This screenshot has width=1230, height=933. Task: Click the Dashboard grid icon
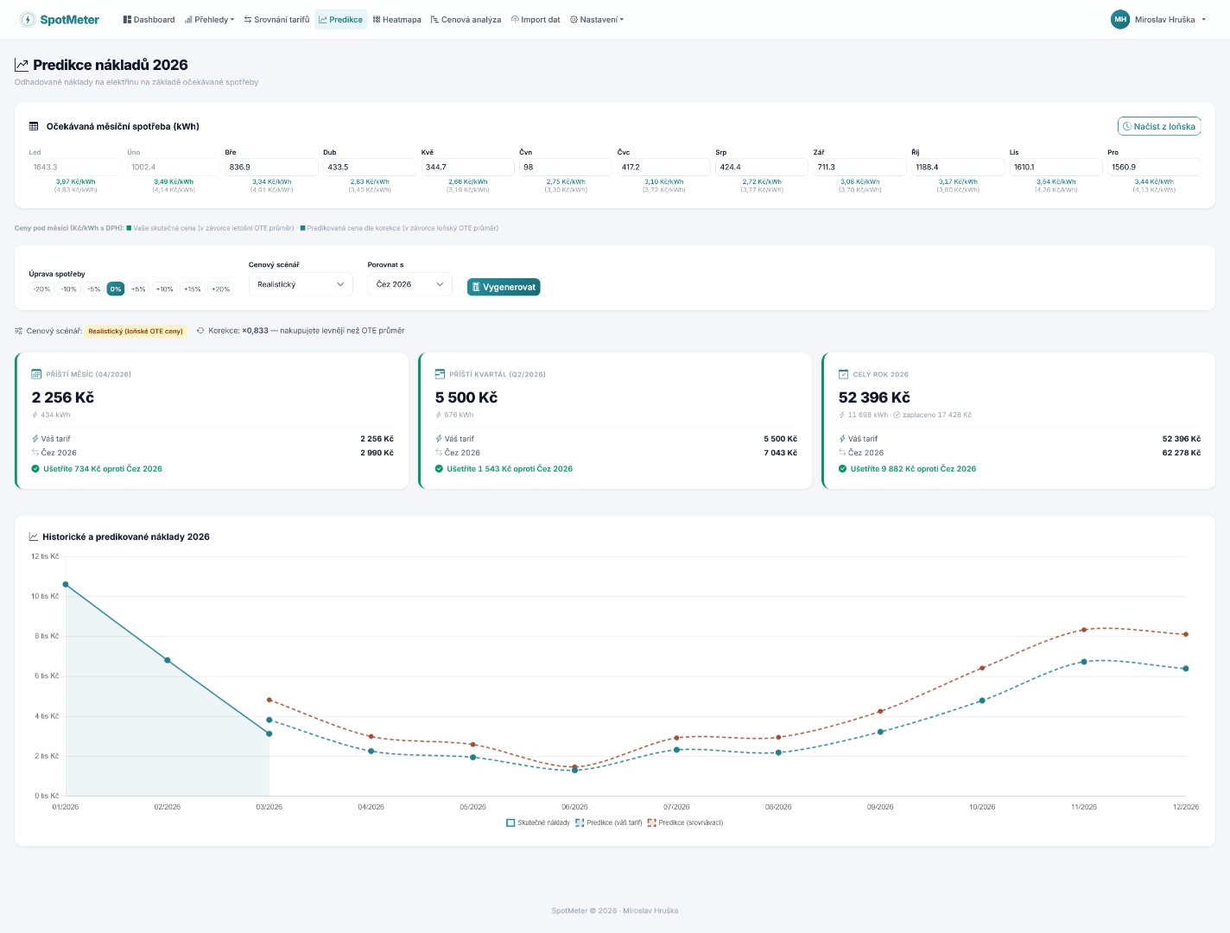pos(127,19)
